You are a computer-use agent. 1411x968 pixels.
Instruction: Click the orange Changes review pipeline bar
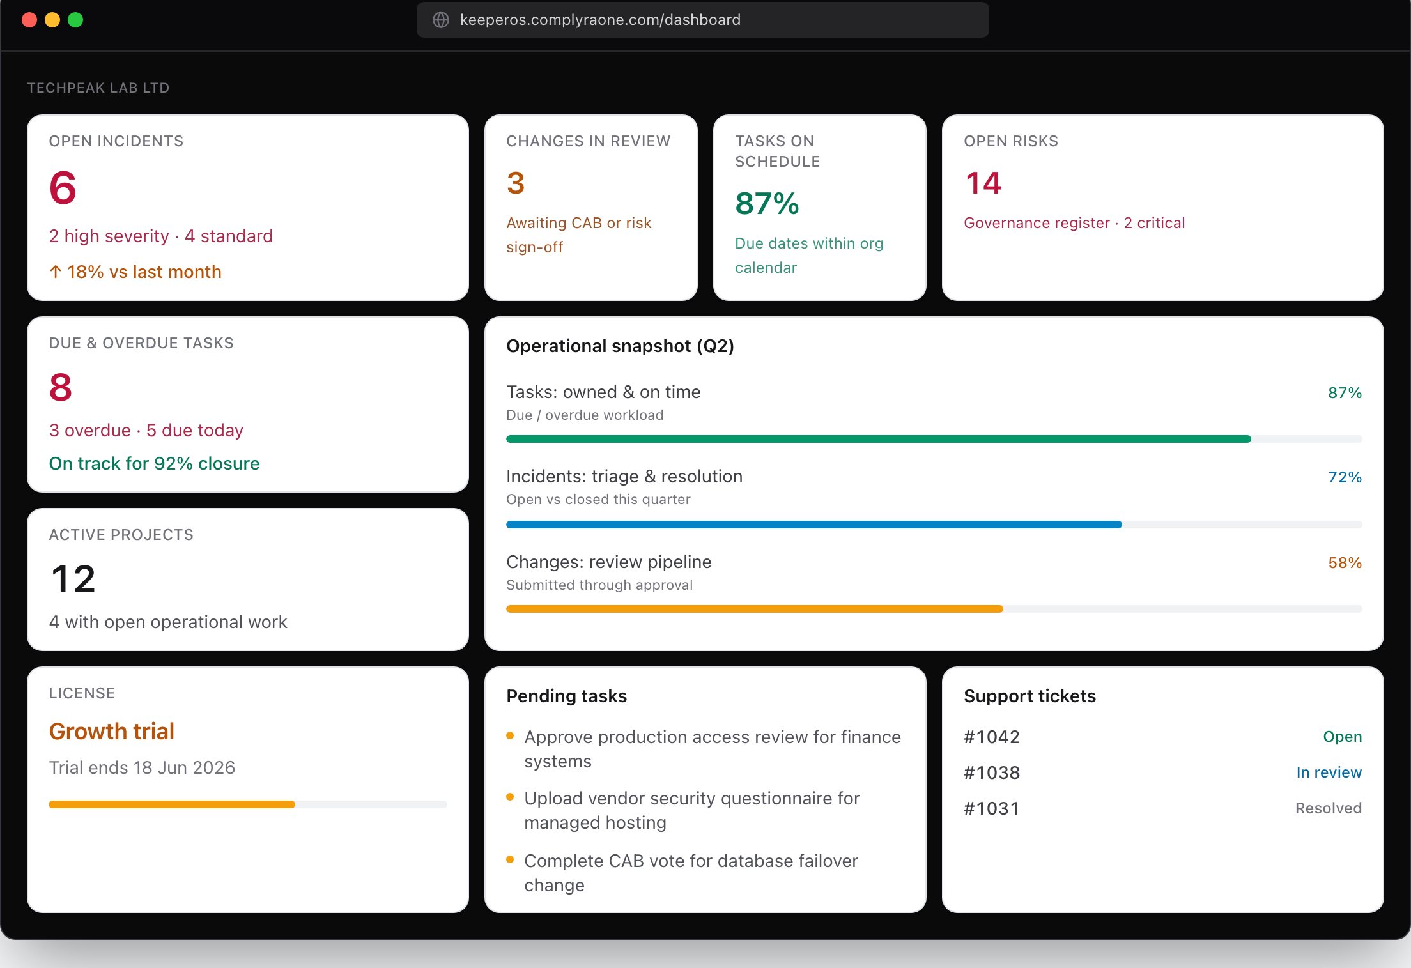pyautogui.click(x=934, y=609)
